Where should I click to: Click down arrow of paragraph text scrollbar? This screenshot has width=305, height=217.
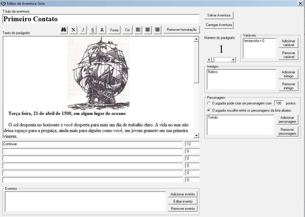(196, 135)
